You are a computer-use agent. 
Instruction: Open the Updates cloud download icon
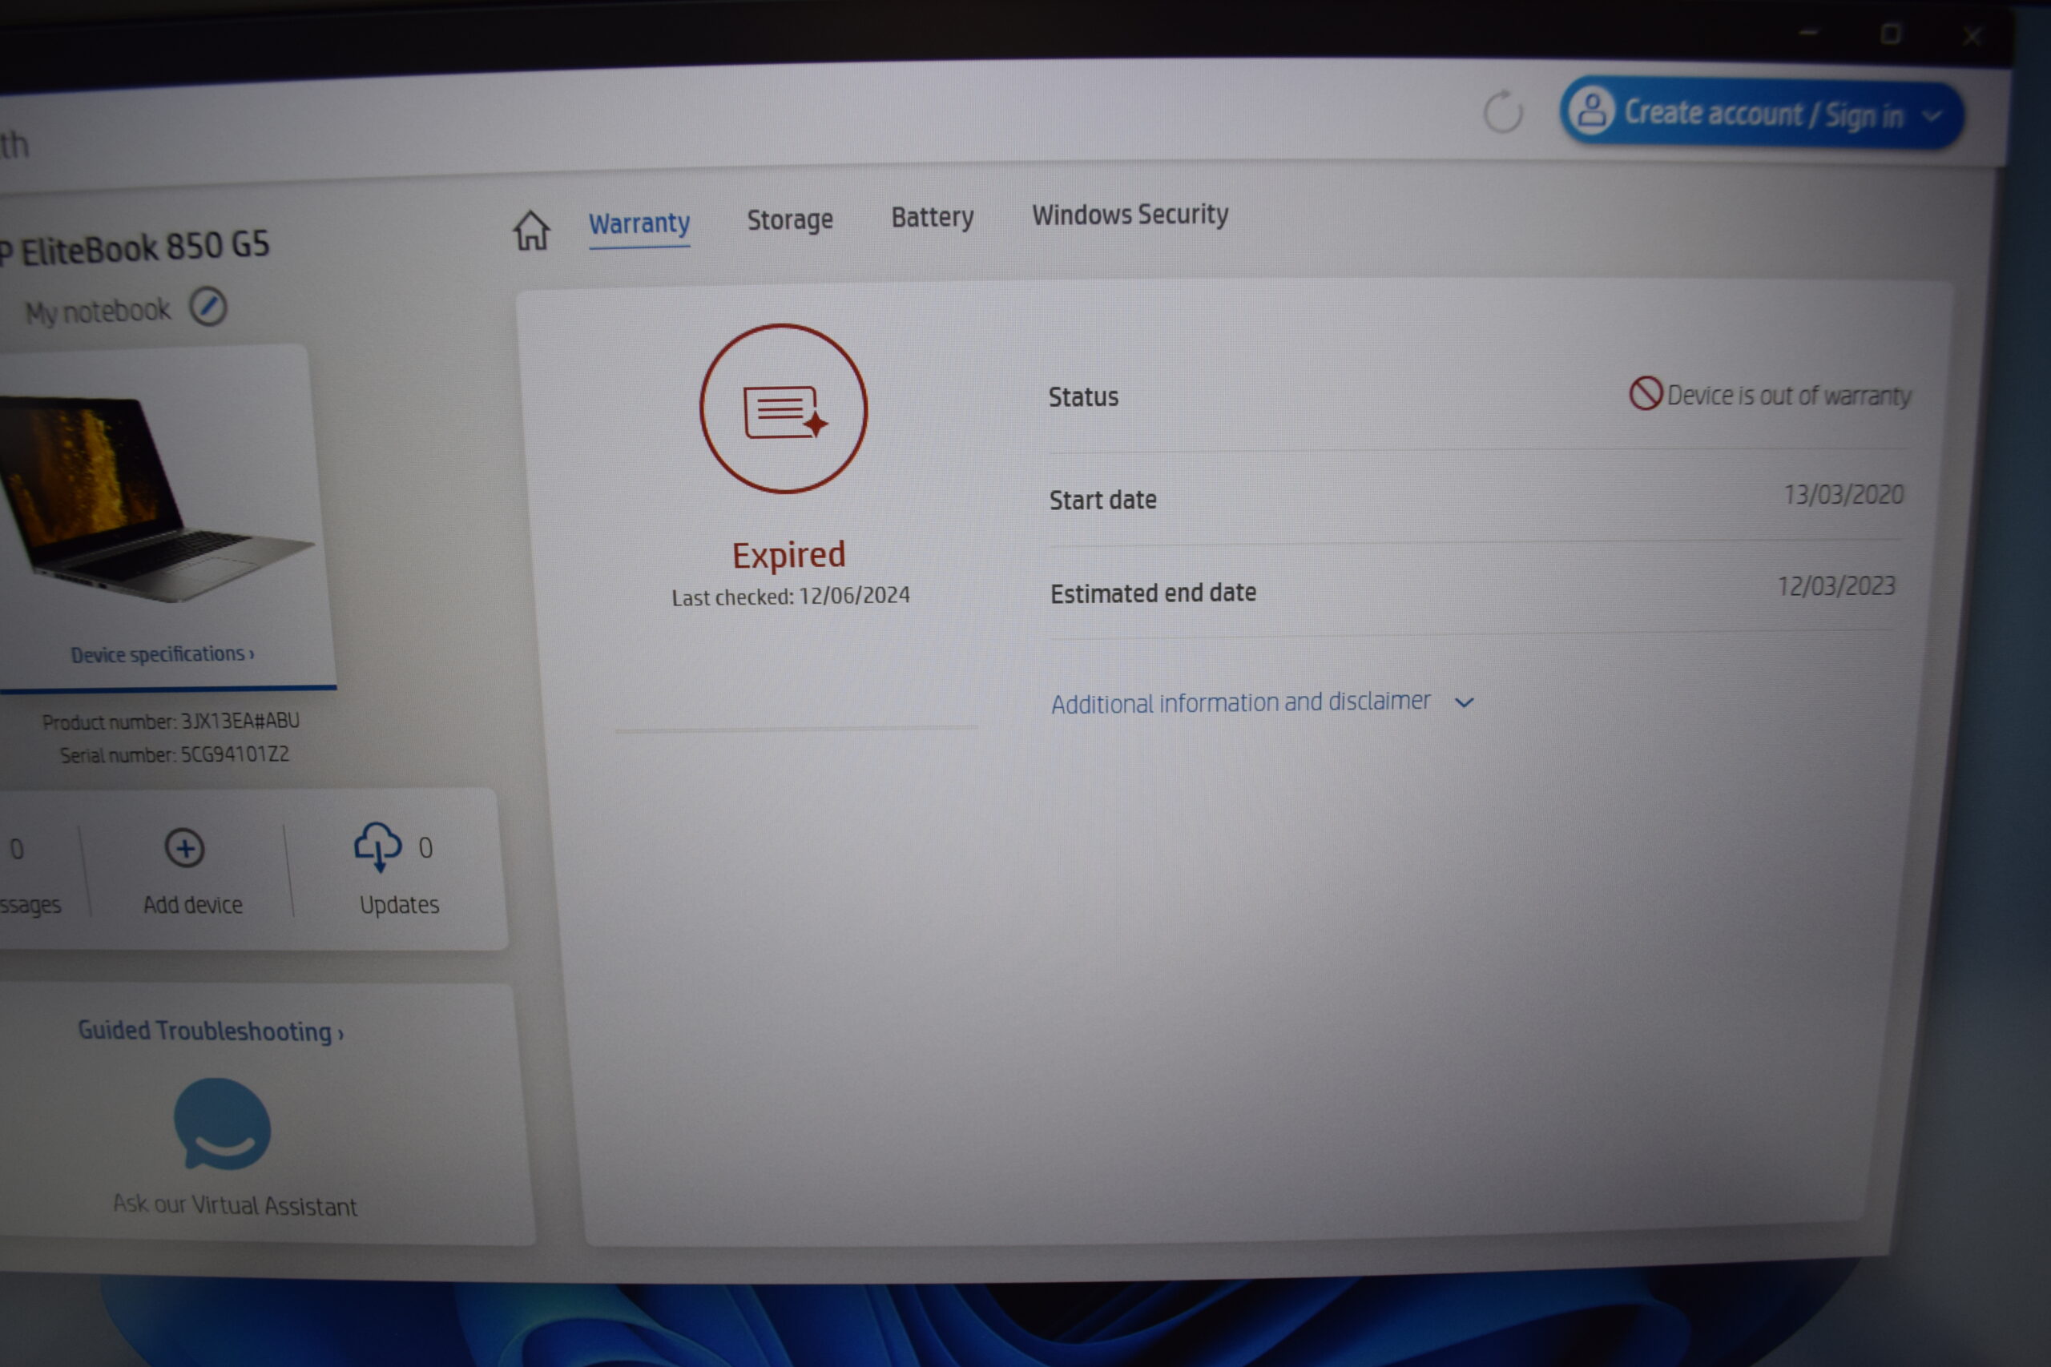[x=377, y=846]
